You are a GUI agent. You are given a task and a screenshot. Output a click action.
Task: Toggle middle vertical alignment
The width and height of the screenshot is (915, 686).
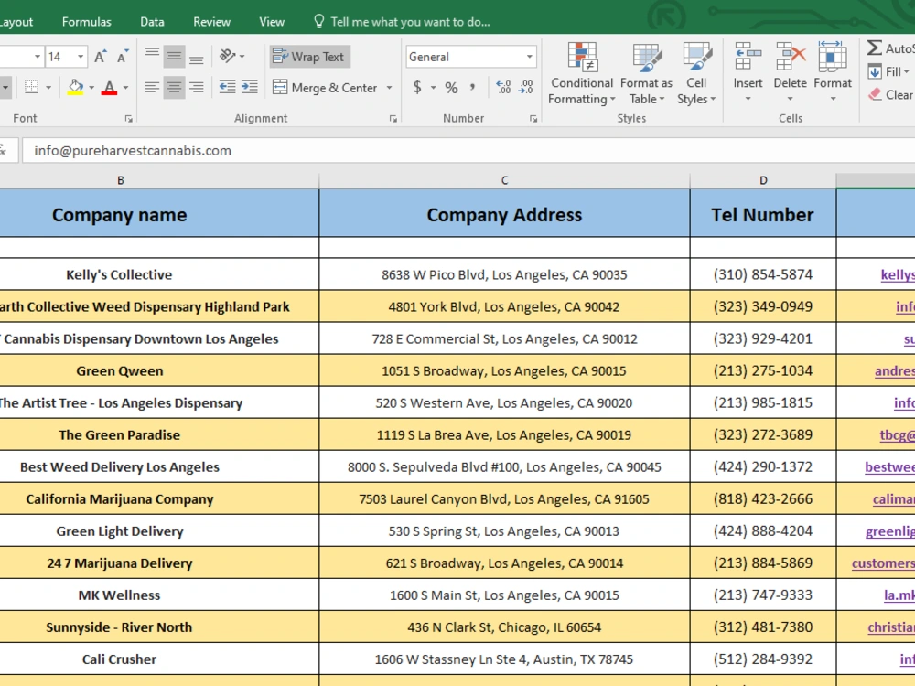tap(174, 57)
